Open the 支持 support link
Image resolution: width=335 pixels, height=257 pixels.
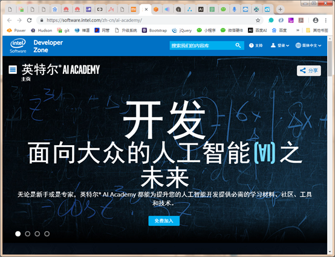point(256,45)
